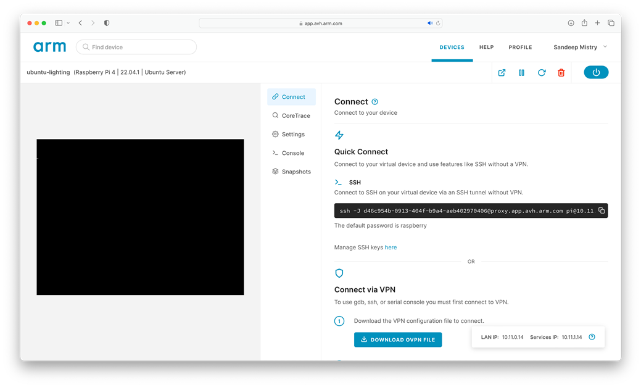Click the privacy shield icon in Safari toolbar
This screenshot has width=641, height=387.
[x=107, y=23]
